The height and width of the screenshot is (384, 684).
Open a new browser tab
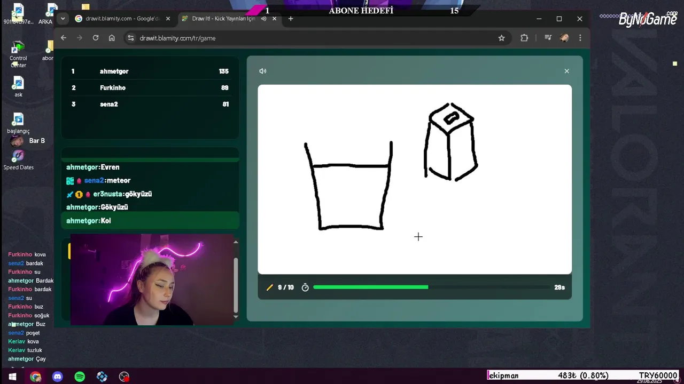click(291, 19)
